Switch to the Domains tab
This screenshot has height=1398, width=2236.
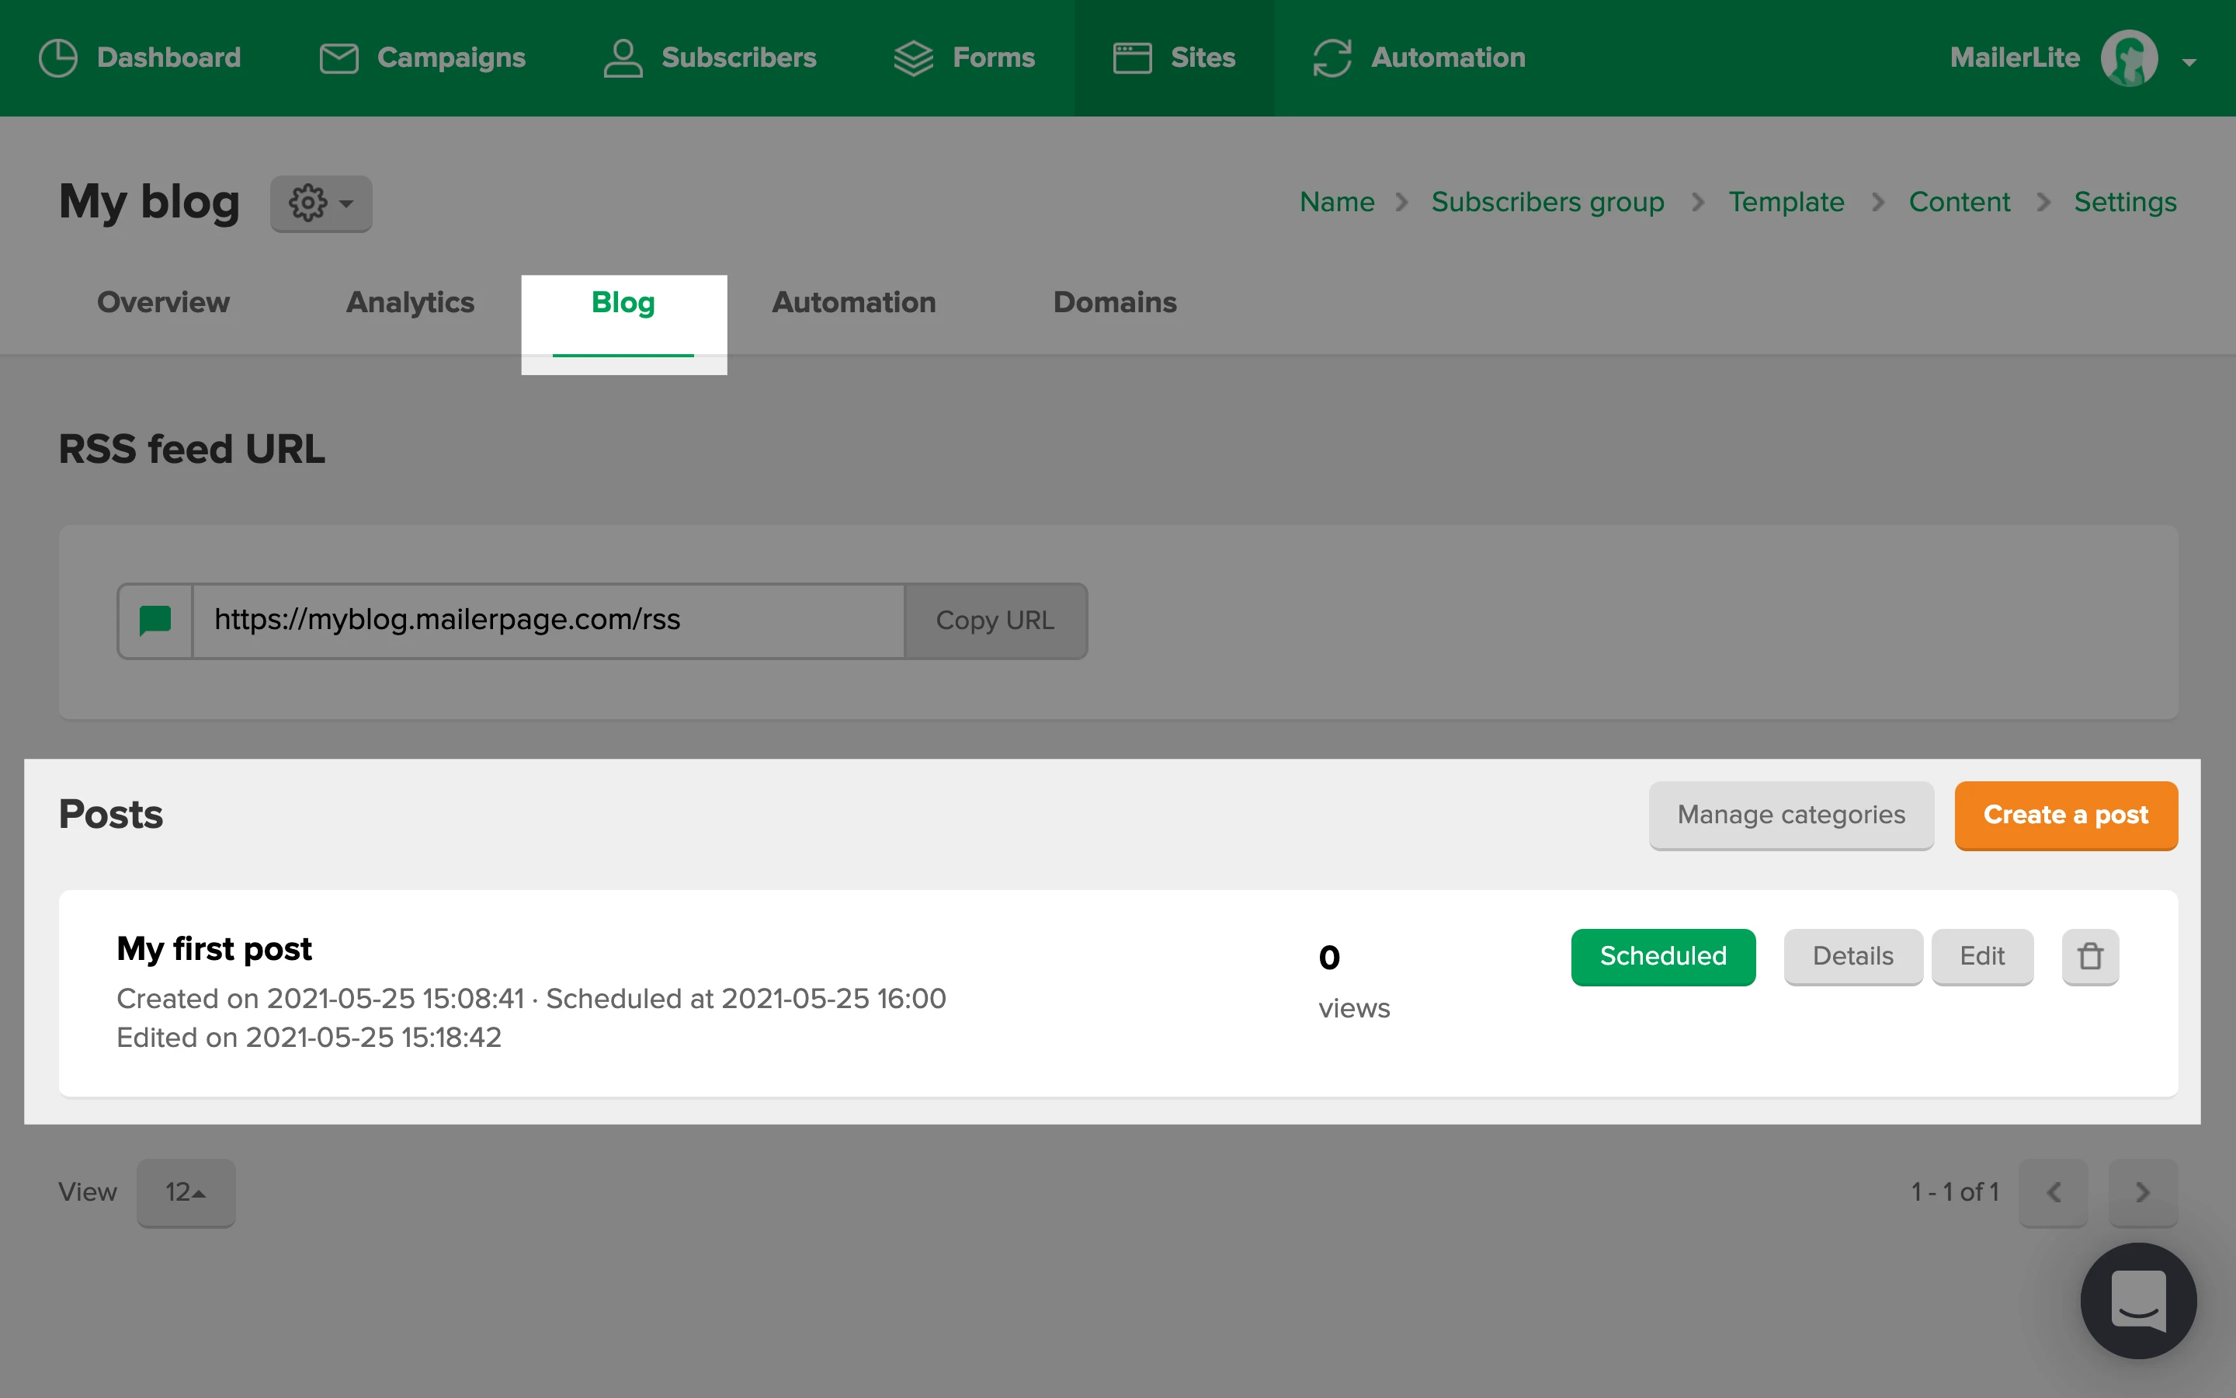tap(1114, 302)
